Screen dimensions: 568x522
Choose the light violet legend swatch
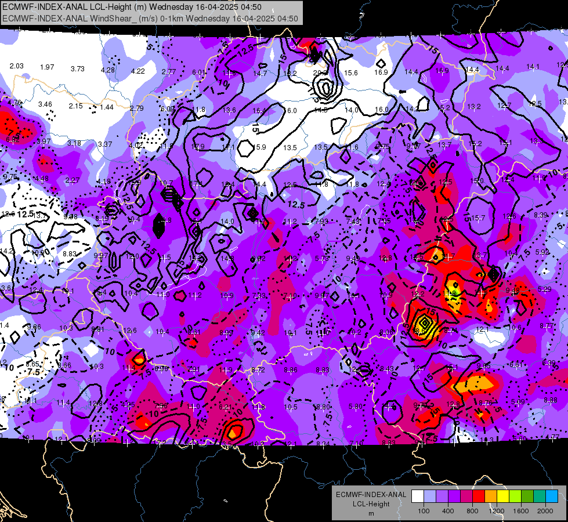(442, 496)
